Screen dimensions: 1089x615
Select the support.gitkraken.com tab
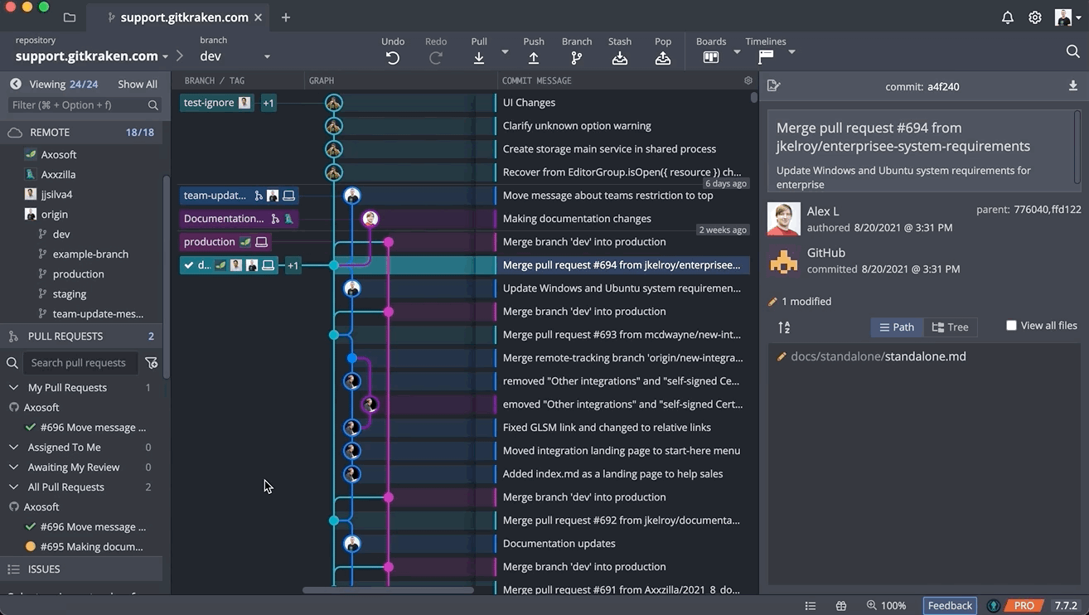pyautogui.click(x=177, y=17)
